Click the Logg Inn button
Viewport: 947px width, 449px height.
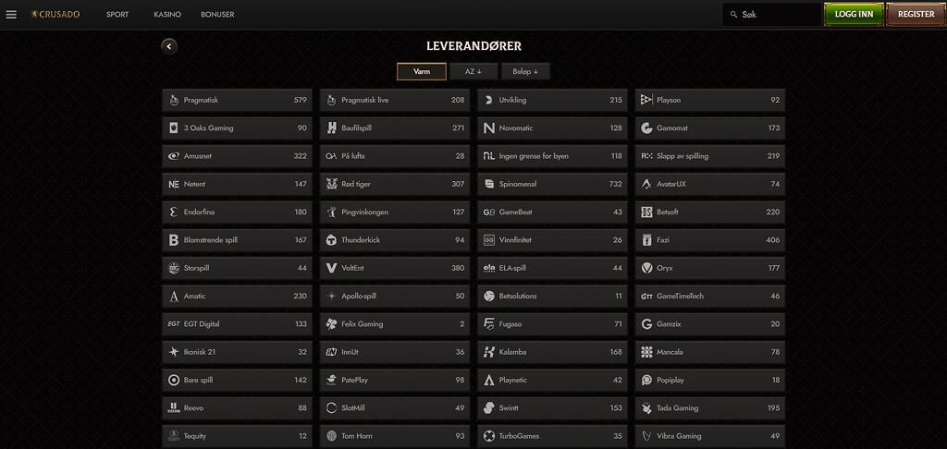pyautogui.click(x=854, y=15)
